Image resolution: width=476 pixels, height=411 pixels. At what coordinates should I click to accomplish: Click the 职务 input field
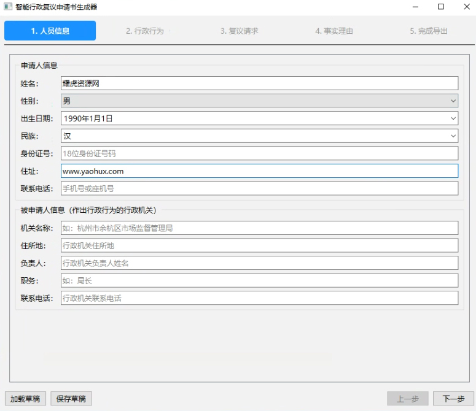click(x=259, y=280)
